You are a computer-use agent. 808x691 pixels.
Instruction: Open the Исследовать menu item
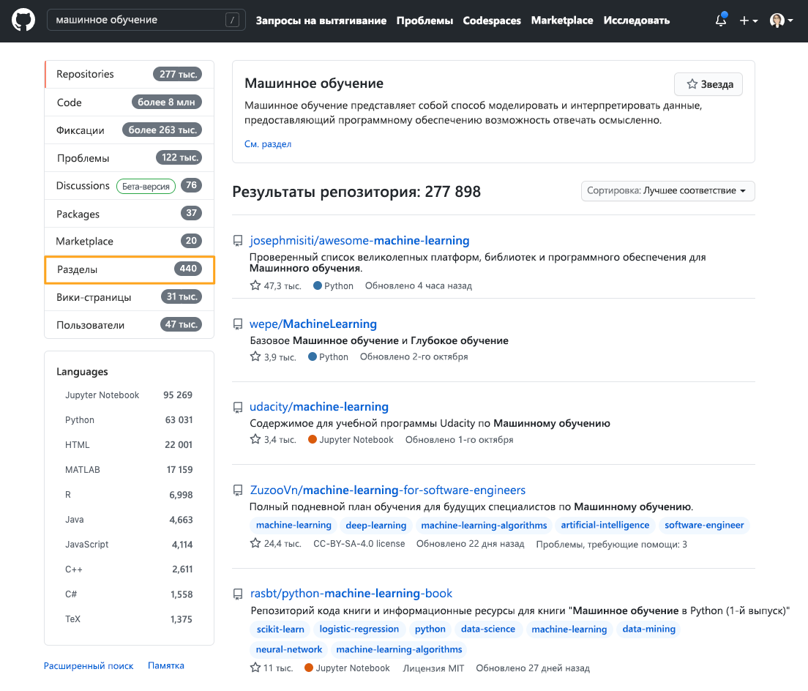pos(635,20)
